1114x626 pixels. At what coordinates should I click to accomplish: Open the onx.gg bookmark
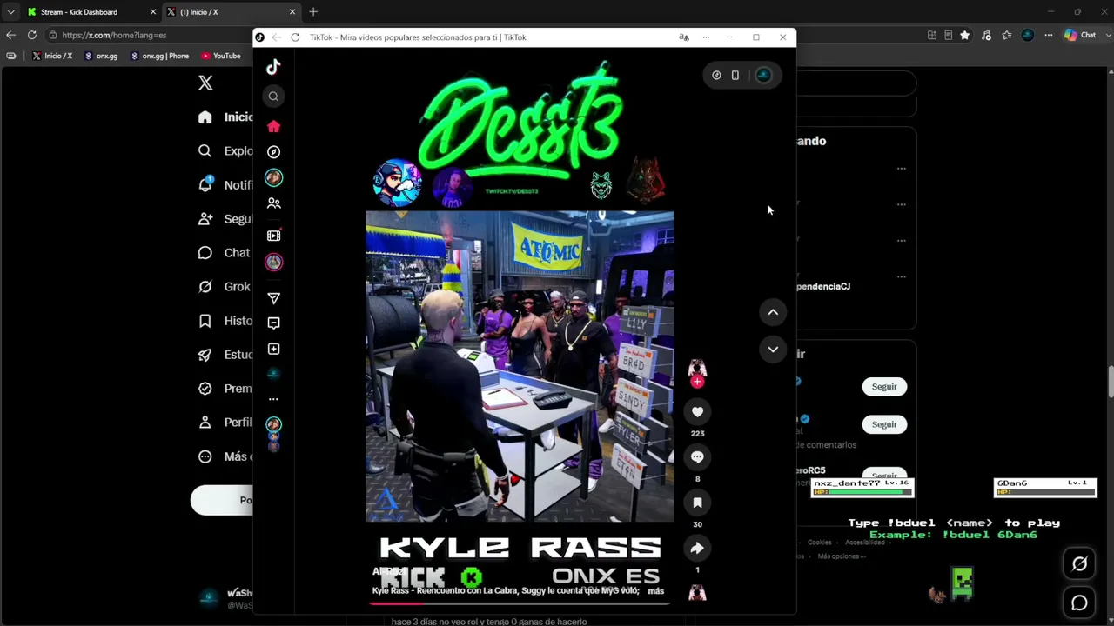click(x=101, y=56)
